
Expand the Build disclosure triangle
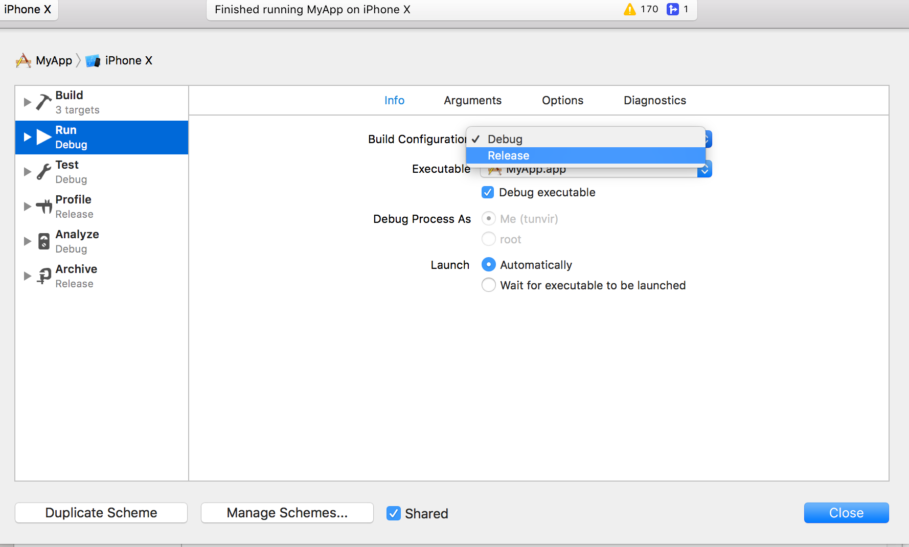click(28, 102)
